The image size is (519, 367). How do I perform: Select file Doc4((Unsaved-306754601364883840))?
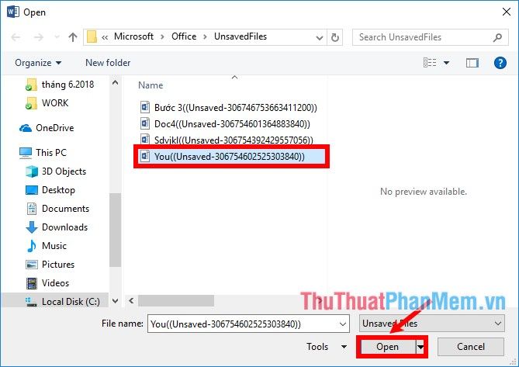pyautogui.click(x=225, y=124)
